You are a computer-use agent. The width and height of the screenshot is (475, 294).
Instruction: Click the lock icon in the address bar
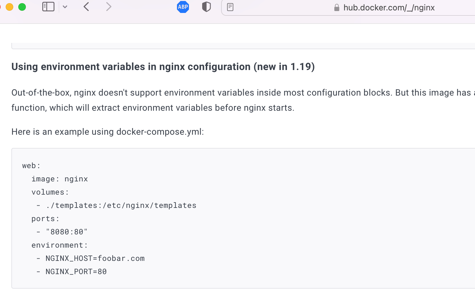pos(337,8)
